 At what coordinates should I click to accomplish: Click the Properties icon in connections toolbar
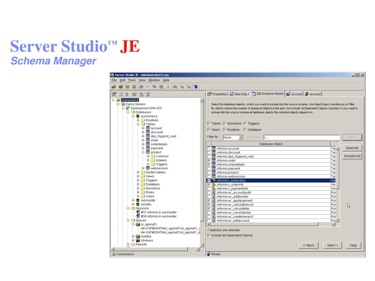(x=114, y=94)
